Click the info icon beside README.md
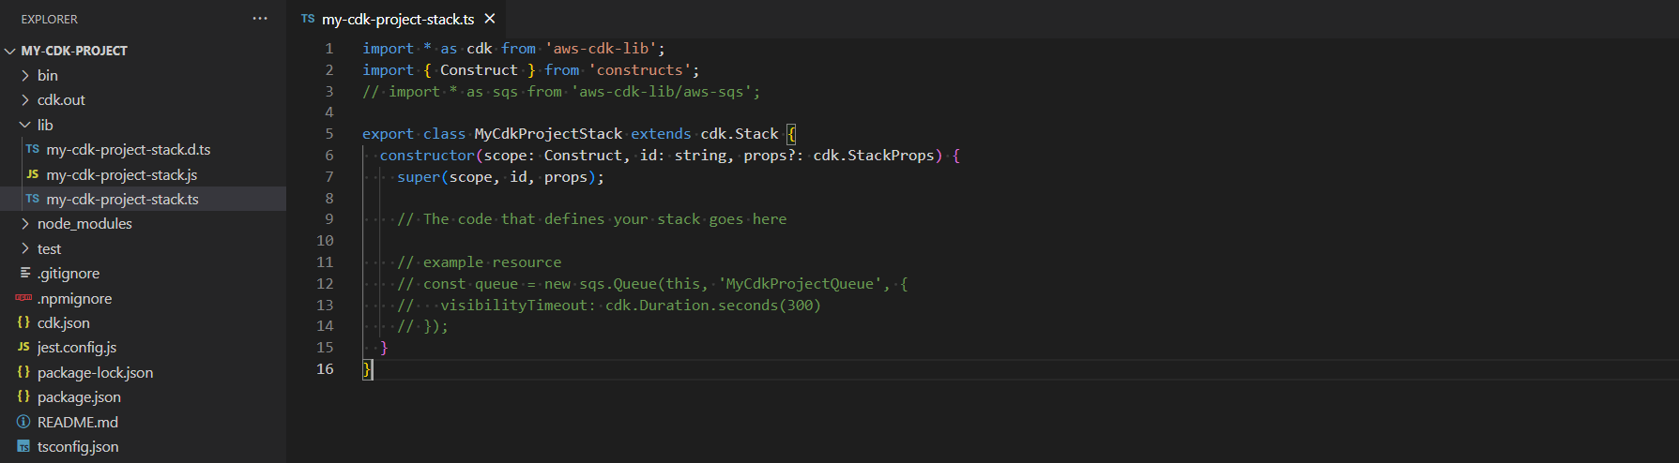The image size is (1679, 463). pos(23,422)
